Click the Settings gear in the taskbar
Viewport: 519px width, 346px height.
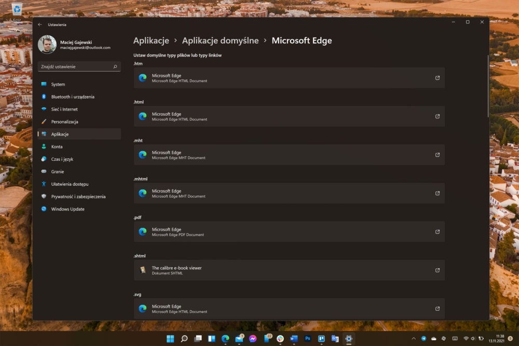[x=349, y=338]
